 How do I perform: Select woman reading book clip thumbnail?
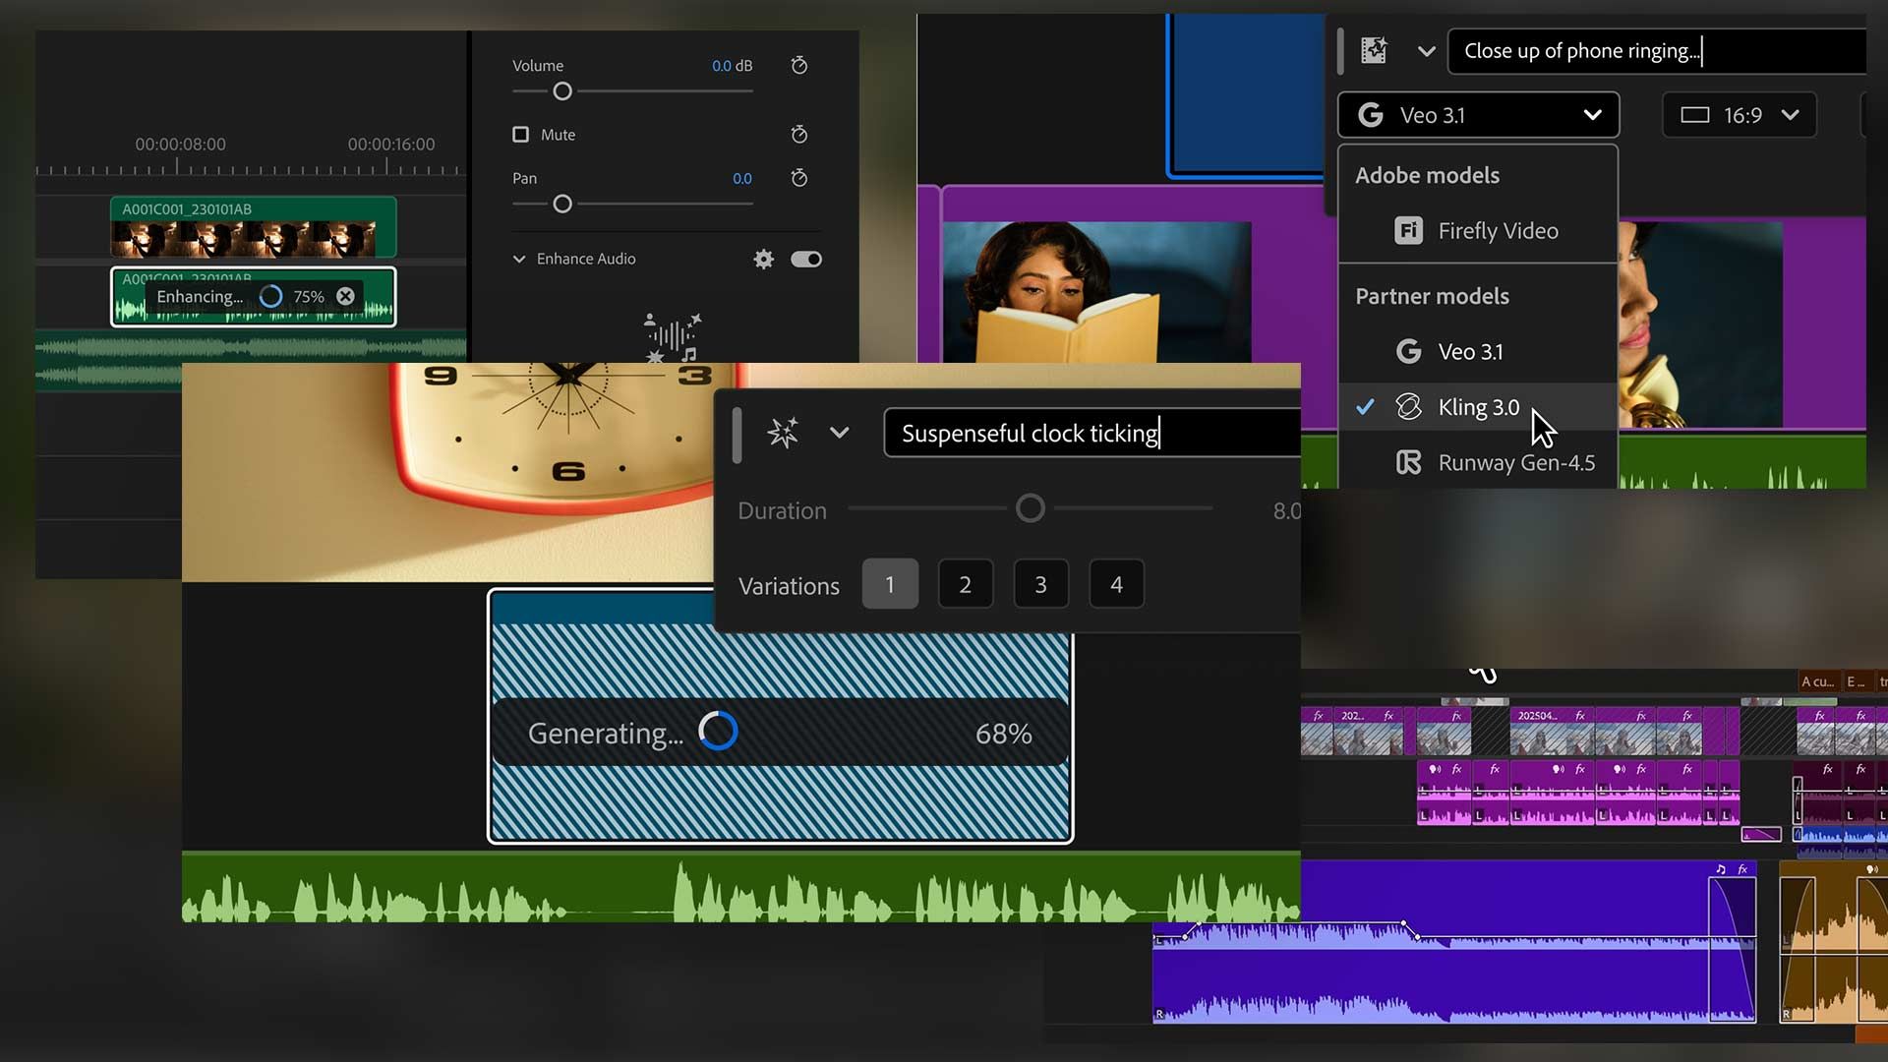1096,292
